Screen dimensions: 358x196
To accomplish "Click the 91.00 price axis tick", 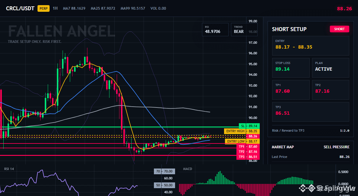I will point(253,107).
